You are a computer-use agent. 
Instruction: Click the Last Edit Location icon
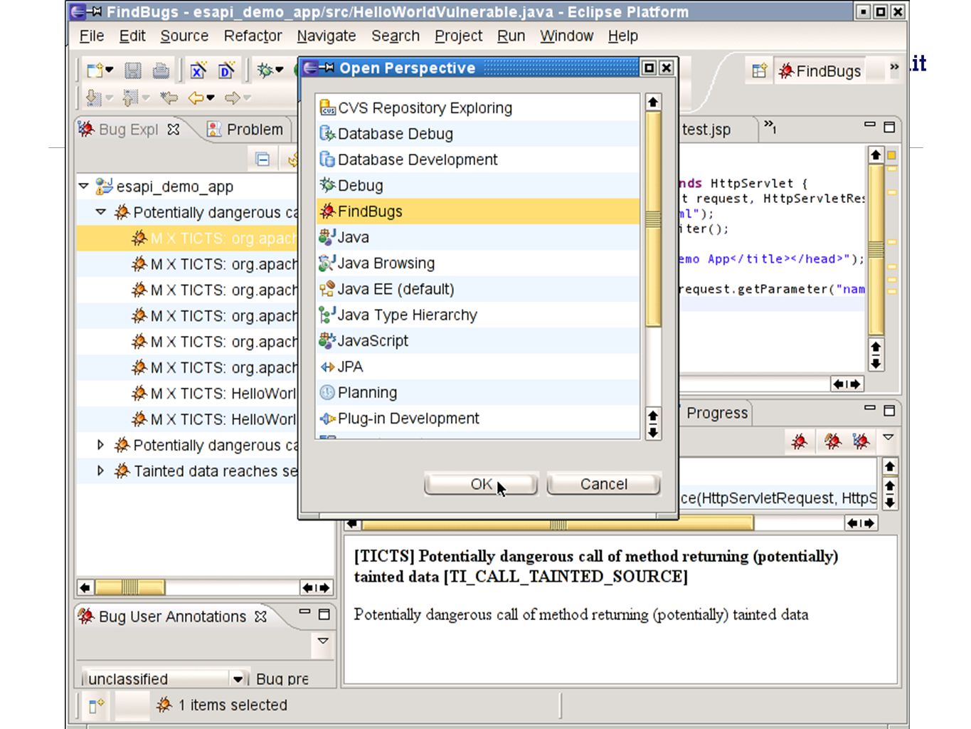tap(169, 98)
